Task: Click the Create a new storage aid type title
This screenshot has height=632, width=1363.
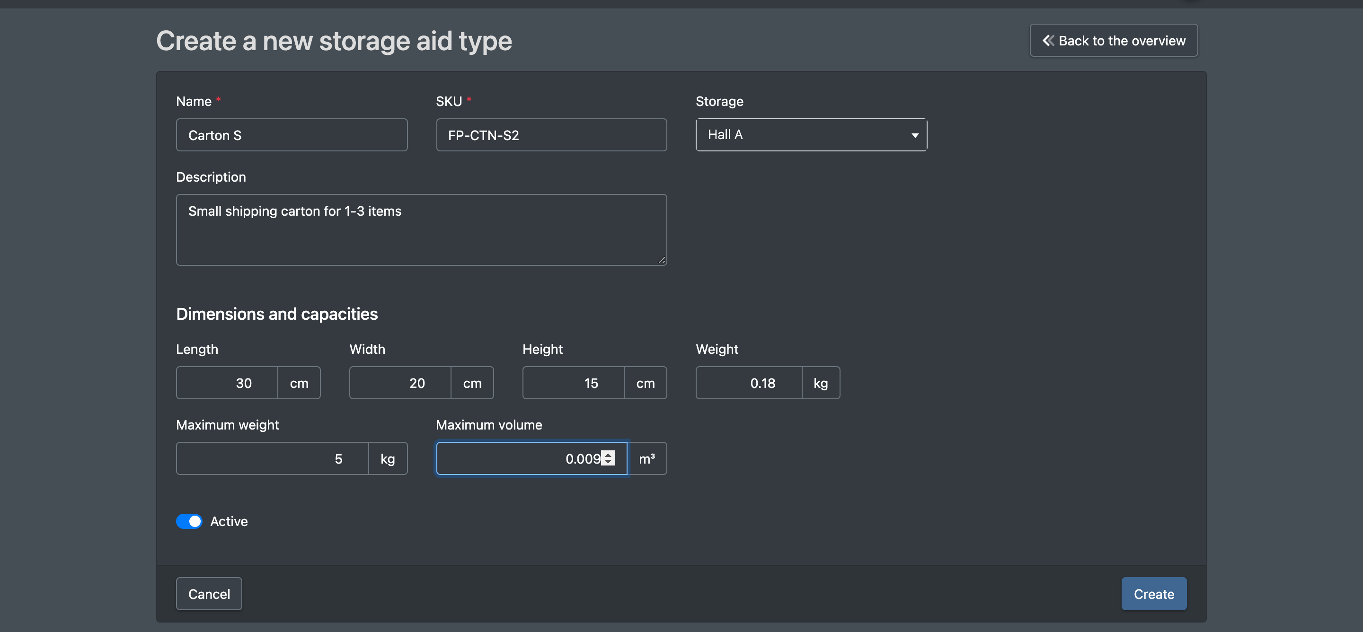Action: coord(334,41)
